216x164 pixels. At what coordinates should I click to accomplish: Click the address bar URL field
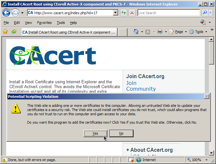70,13
